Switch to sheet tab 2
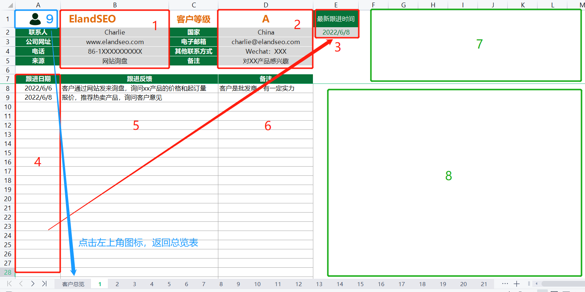The image size is (585, 292). pyautogui.click(x=117, y=284)
